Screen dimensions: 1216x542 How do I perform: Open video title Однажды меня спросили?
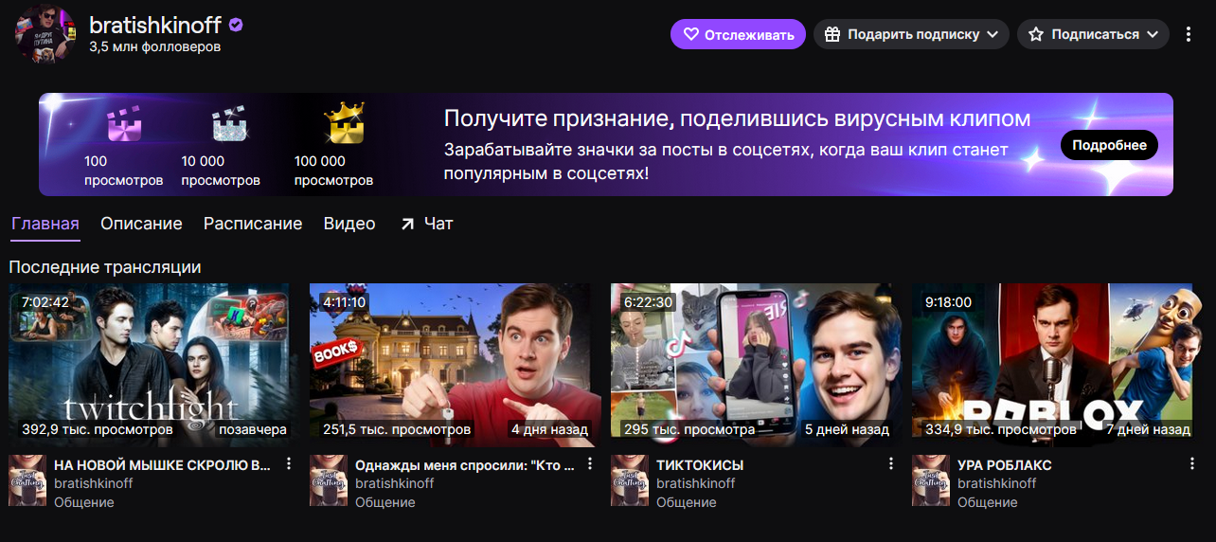pos(464,465)
